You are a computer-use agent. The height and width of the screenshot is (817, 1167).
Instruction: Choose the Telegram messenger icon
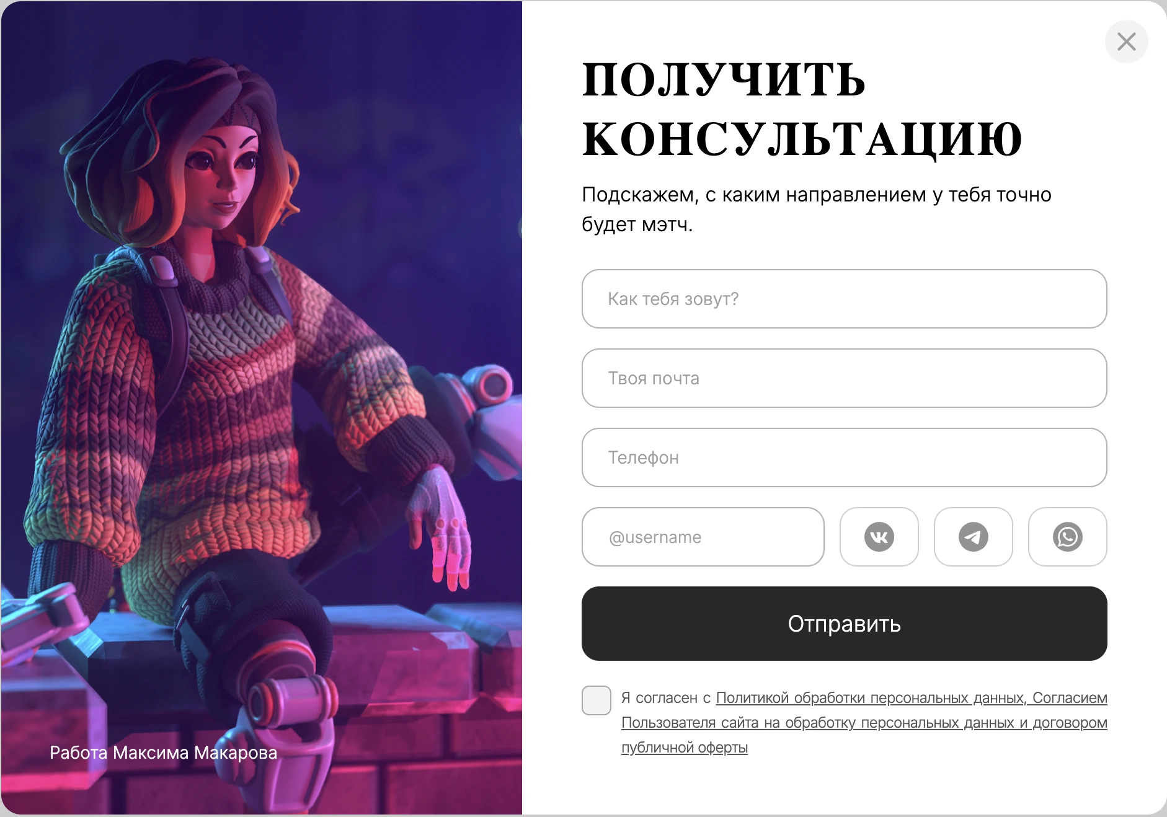tap(973, 537)
